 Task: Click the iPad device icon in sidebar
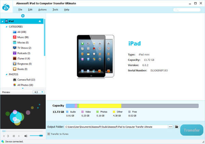pos(6,21)
